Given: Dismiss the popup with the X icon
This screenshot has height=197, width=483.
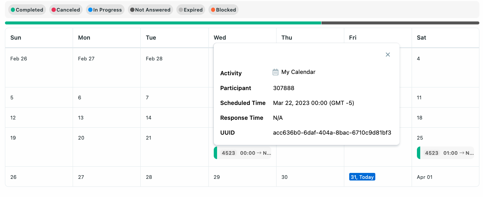Looking at the screenshot, I should (388, 54).
